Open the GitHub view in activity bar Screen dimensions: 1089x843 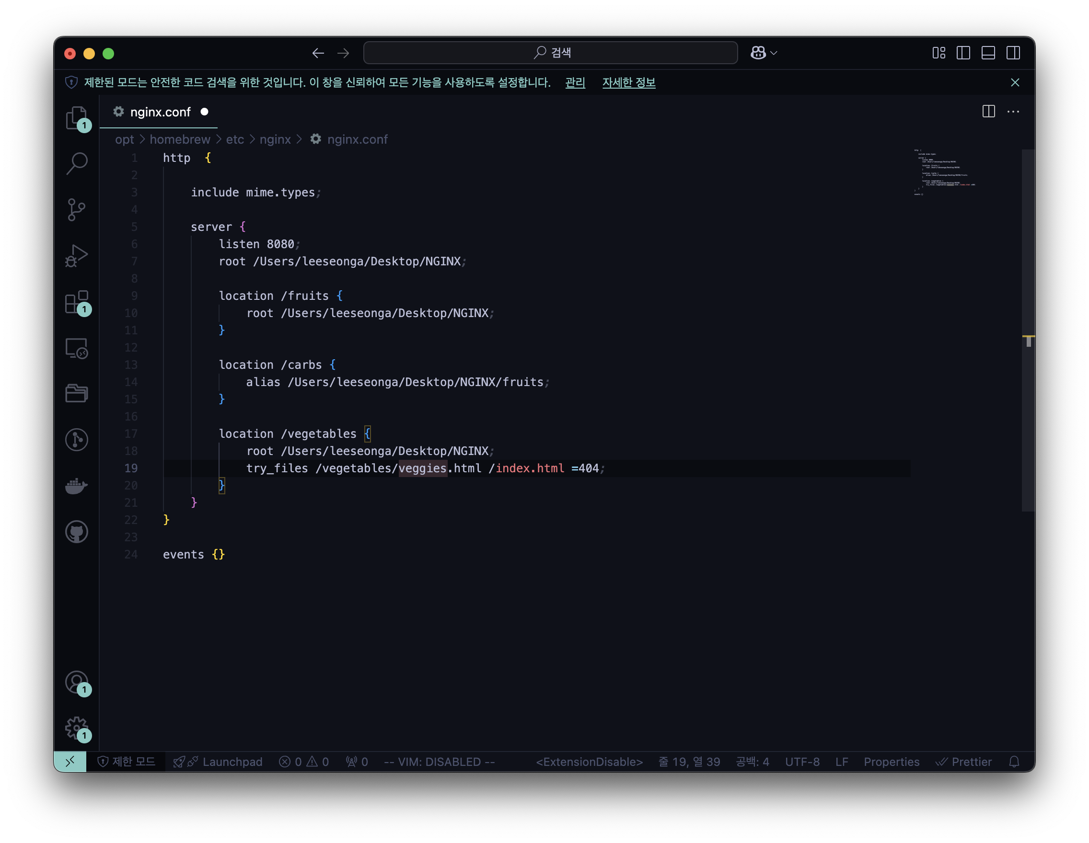(x=76, y=532)
